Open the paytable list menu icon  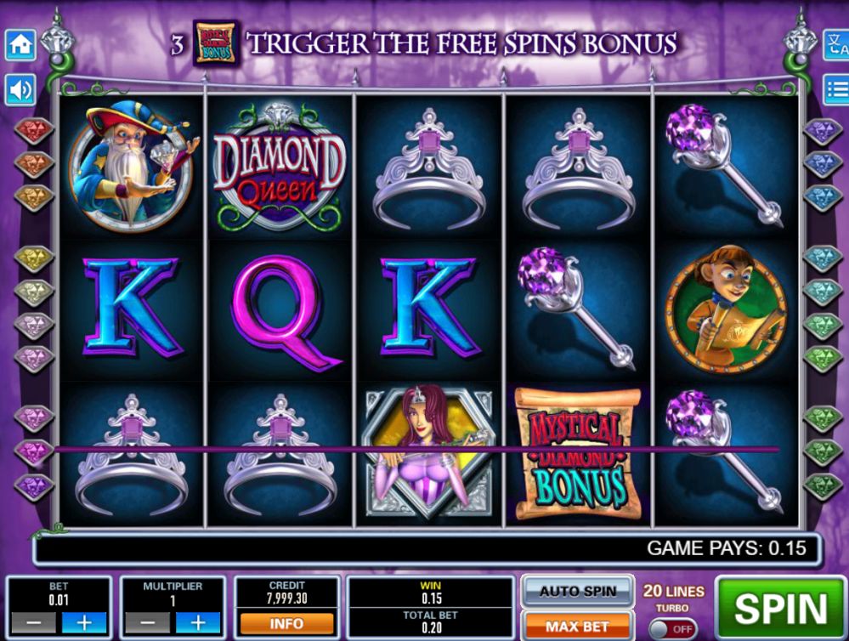tap(836, 90)
